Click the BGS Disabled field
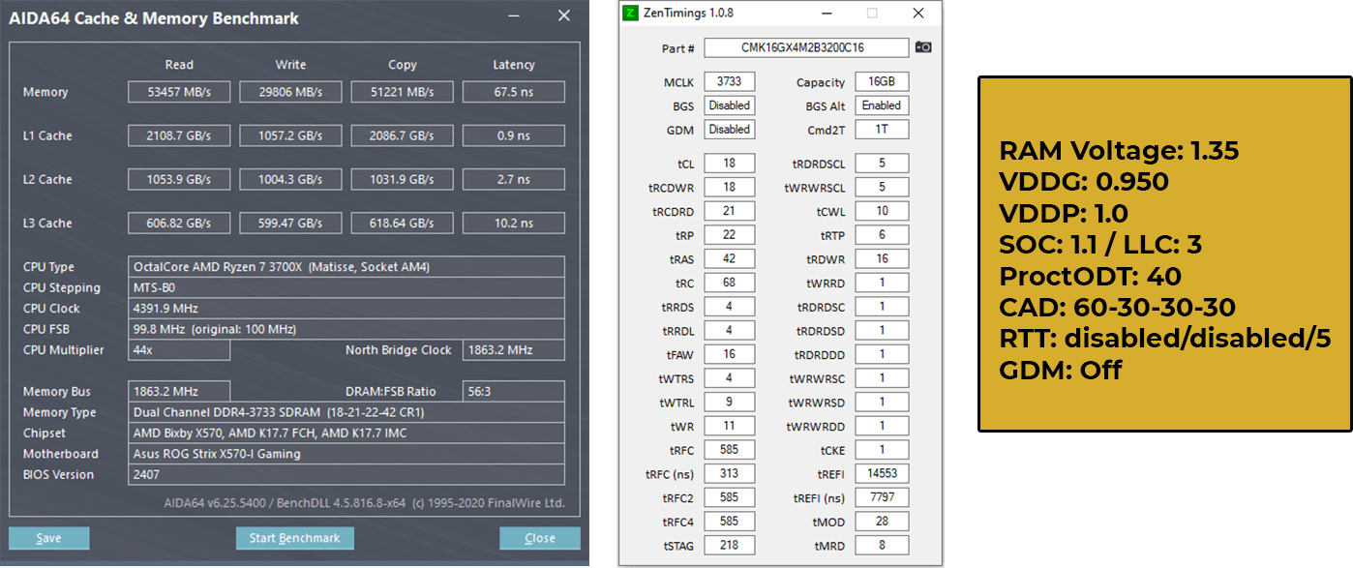Screen dimensions: 1353x568 [730, 105]
